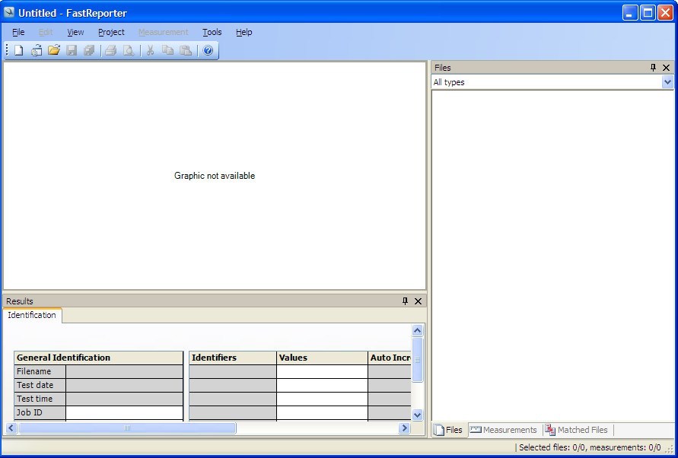Open print preview
Screen dimensions: 678x458
click(x=129, y=50)
